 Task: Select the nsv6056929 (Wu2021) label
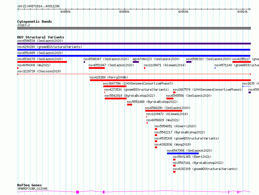(163, 120)
